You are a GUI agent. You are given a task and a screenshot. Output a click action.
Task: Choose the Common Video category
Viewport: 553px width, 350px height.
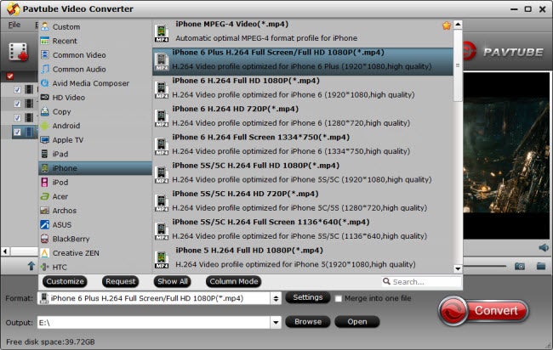point(95,55)
